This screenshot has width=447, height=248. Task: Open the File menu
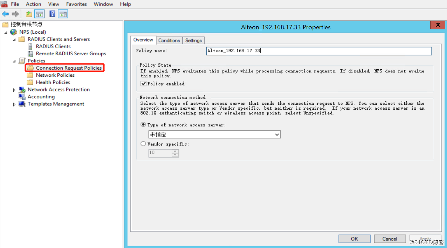pyautogui.click(x=15, y=4)
